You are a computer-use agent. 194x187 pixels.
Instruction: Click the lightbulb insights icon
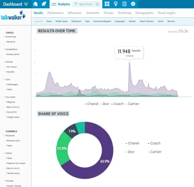click(x=116, y=4)
